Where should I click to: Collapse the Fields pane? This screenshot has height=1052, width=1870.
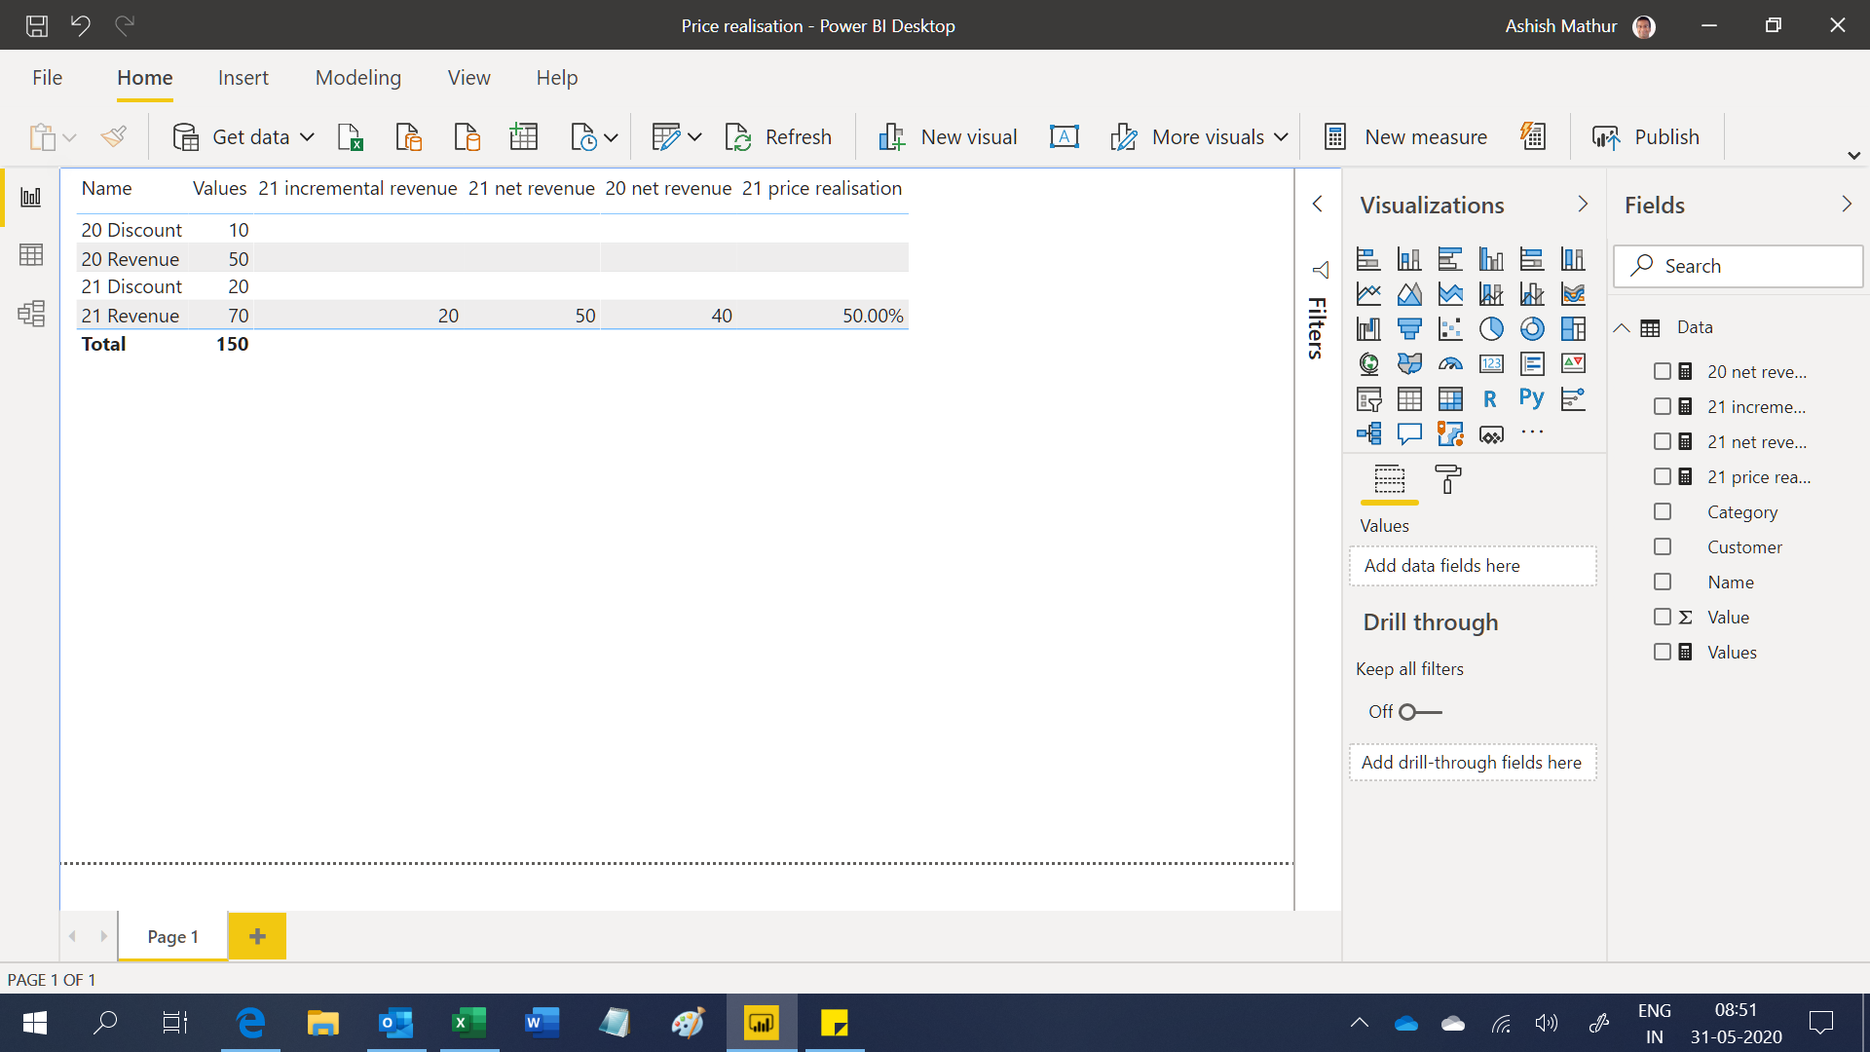(x=1846, y=205)
